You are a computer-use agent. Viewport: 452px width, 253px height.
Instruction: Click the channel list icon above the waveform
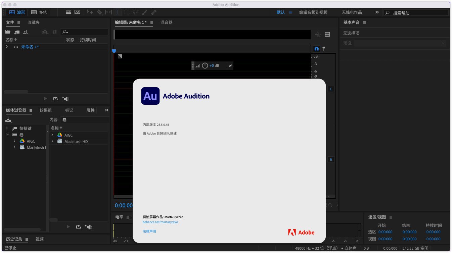[x=327, y=35]
